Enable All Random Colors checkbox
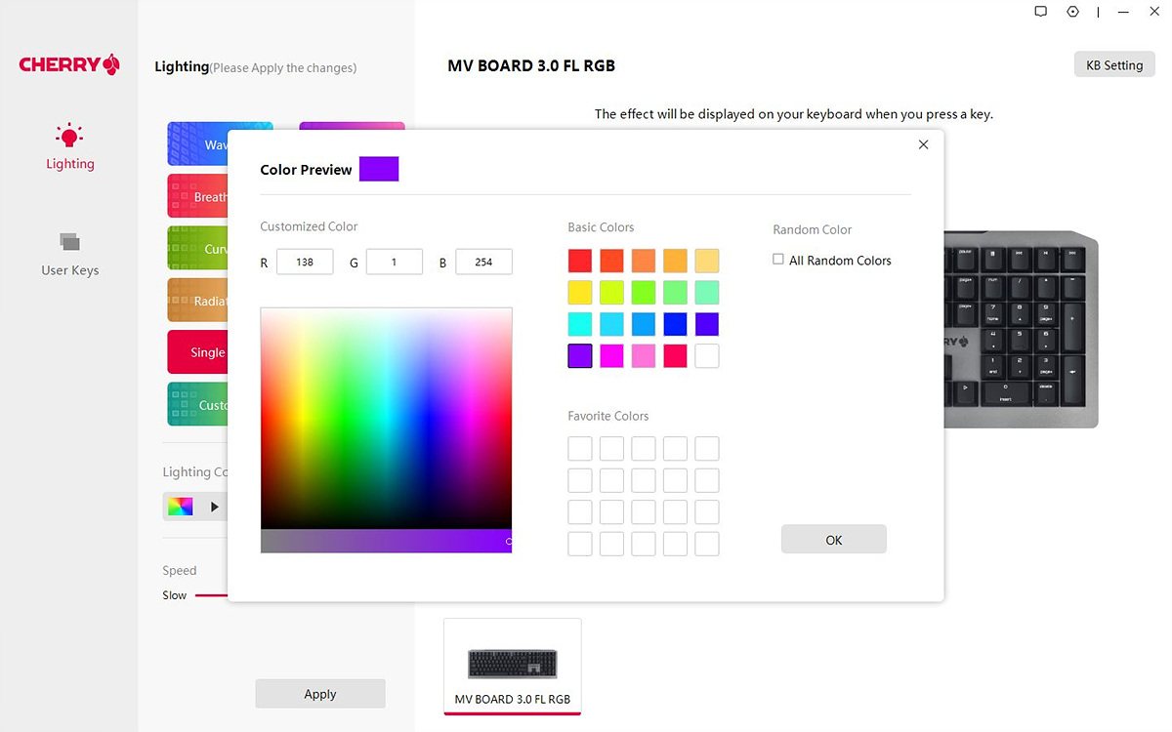 (x=778, y=260)
